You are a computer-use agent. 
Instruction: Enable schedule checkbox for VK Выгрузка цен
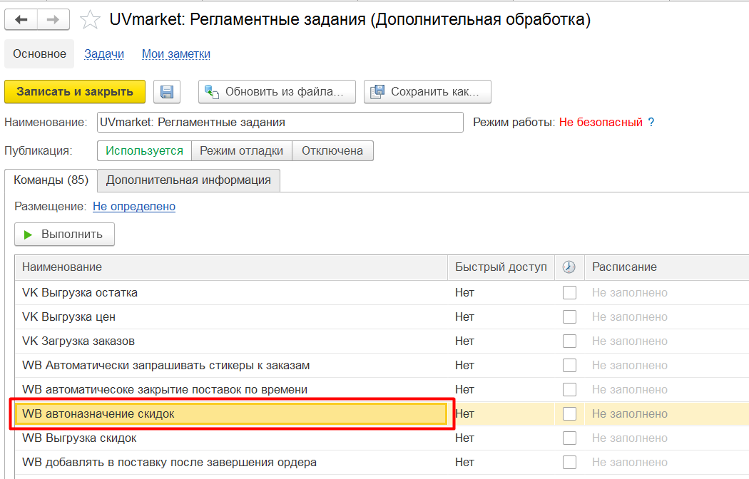[x=569, y=316]
